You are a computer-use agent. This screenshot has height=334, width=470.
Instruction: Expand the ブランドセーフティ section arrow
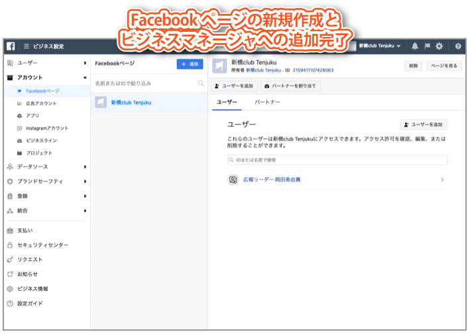(85, 181)
